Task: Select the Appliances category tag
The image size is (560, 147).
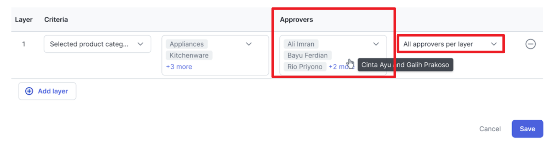Action: 187,44
